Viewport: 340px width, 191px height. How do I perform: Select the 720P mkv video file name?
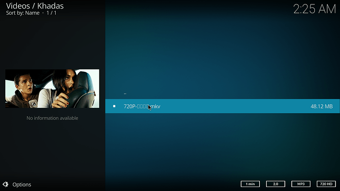click(x=142, y=106)
